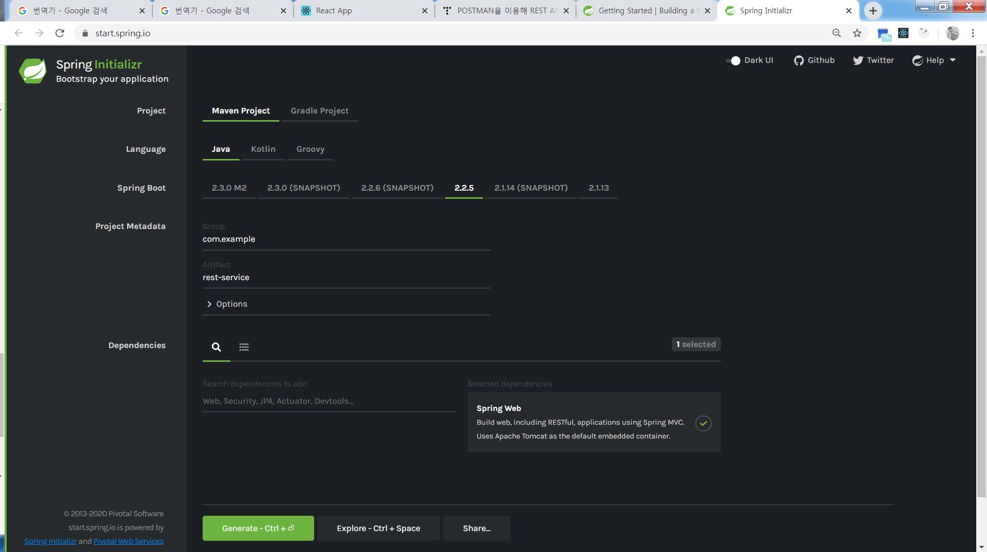Select the dependencies search magnifier icon

[x=216, y=347]
